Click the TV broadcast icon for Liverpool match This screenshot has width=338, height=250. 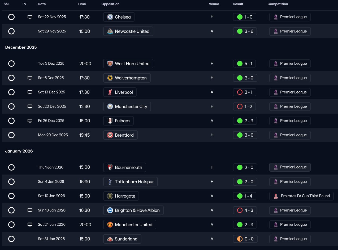[x=30, y=92]
